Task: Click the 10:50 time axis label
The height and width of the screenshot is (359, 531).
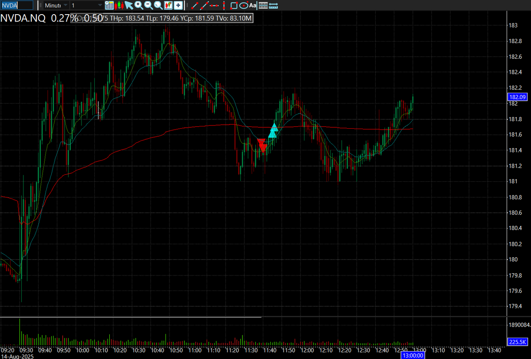Action: [176, 350]
